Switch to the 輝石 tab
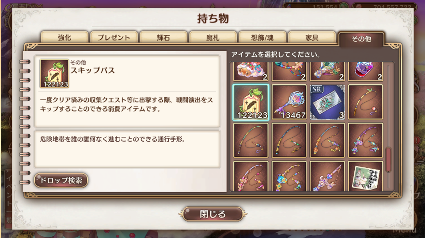 click(163, 38)
